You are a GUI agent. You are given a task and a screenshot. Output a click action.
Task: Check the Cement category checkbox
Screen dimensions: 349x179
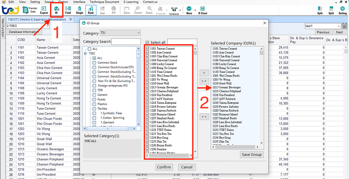(95, 95)
